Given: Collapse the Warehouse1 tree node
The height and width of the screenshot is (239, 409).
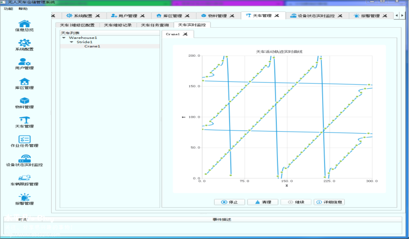Looking at the screenshot, I should click(64, 38).
